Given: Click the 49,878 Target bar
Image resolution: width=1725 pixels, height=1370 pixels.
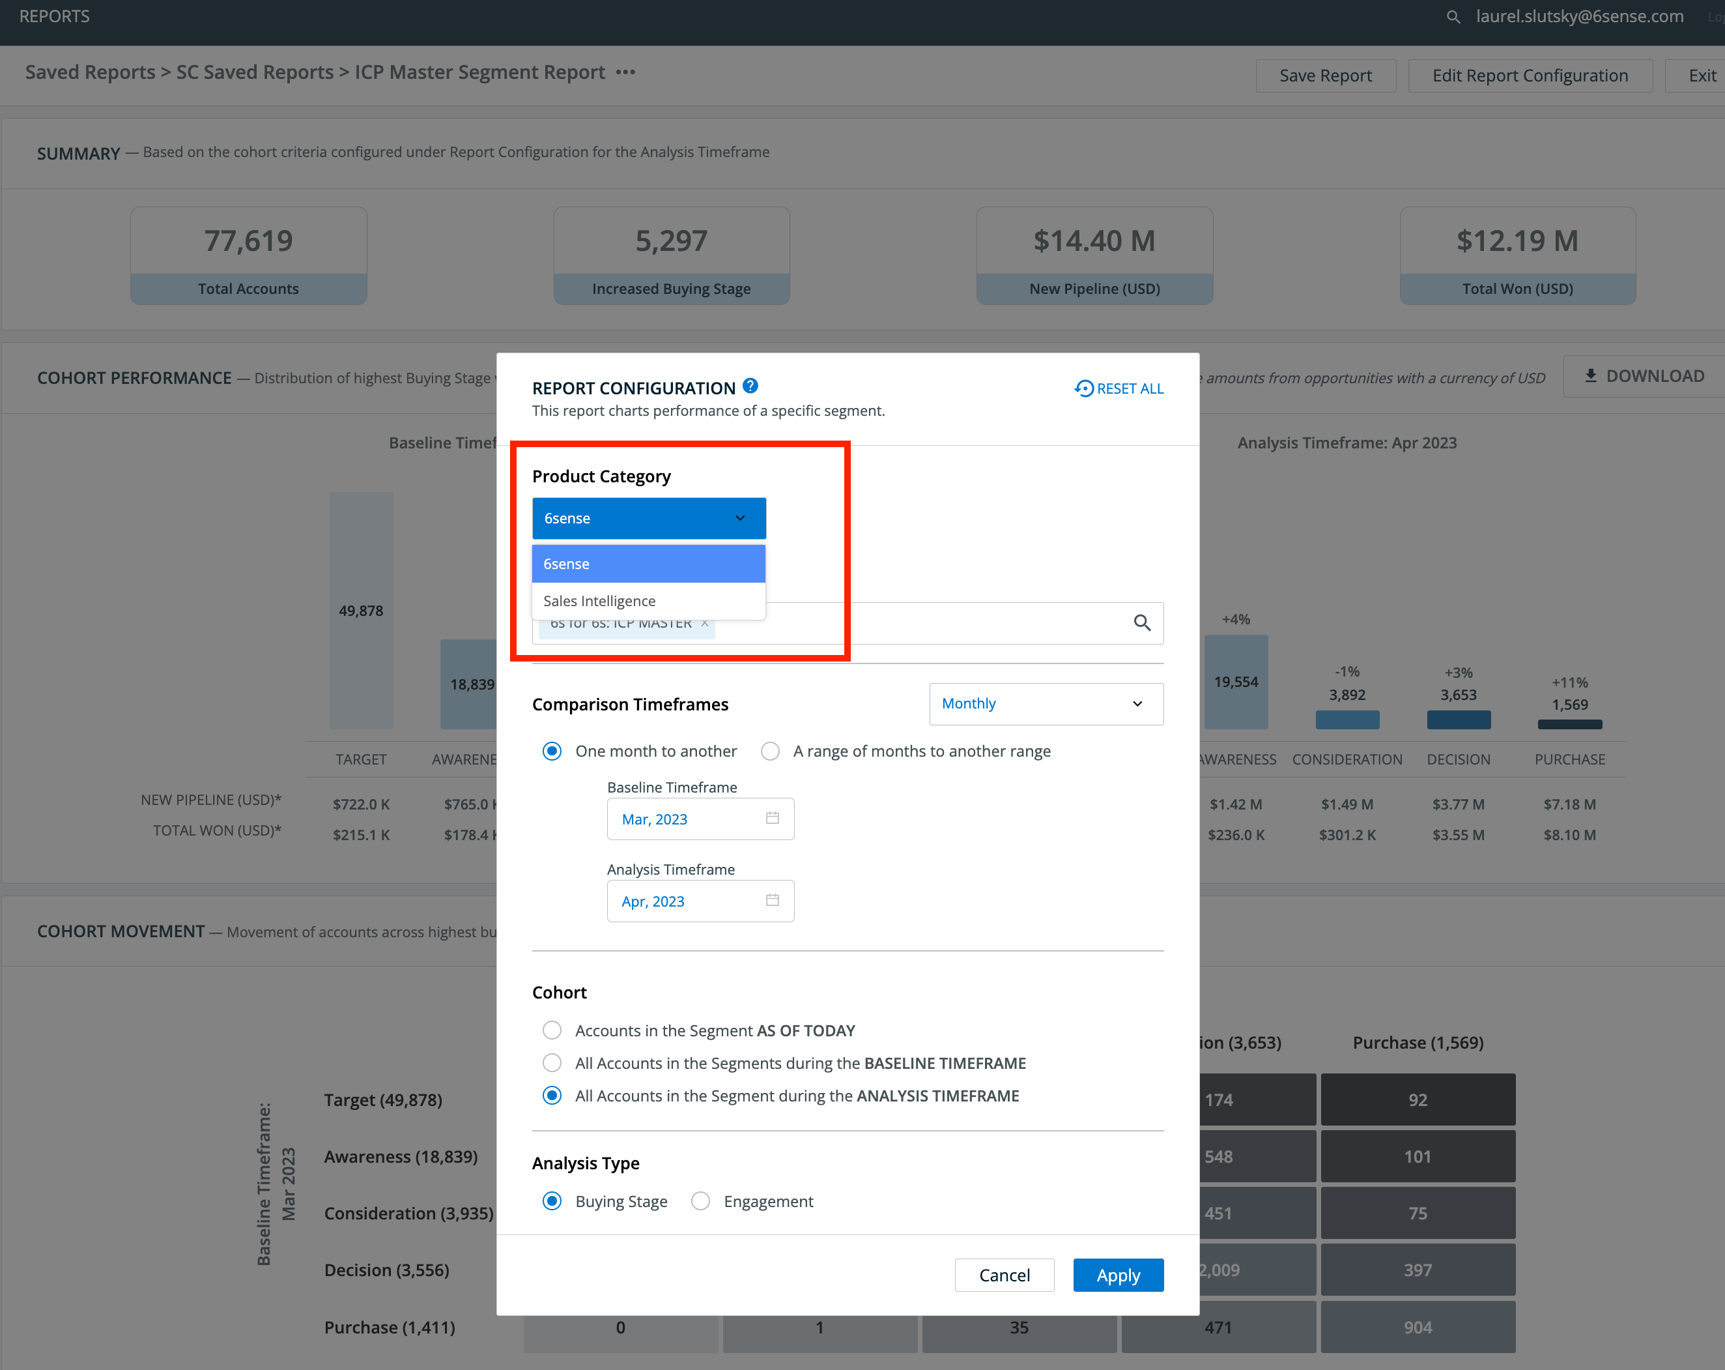Looking at the screenshot, I should click(361, 610).
